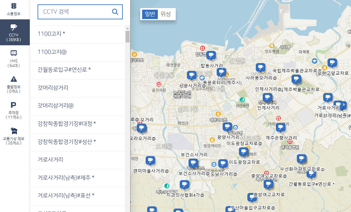Select 강창학종합경기장#성산 * in list
This screenshot has width=351, height=212.
[x=77, y=142]
